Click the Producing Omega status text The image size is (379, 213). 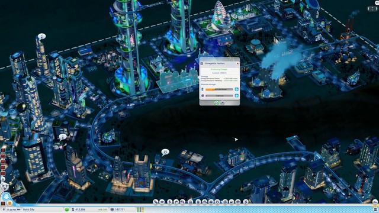point(219,69)
